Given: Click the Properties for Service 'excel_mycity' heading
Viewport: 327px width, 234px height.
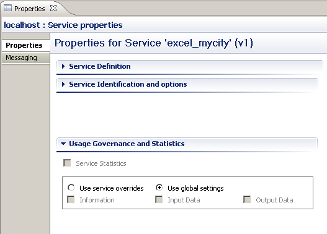Looking at the screenshot, I should tap(154, 43).
